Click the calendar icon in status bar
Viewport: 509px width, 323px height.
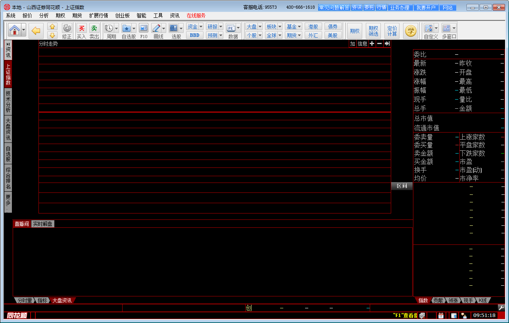(x=441, y=315)
